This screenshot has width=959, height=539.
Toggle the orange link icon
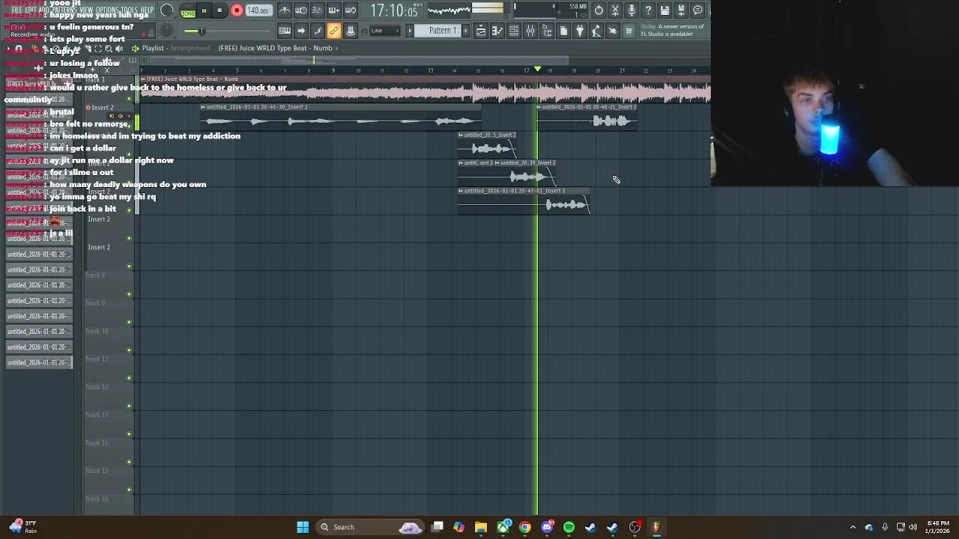pos(334,31)
